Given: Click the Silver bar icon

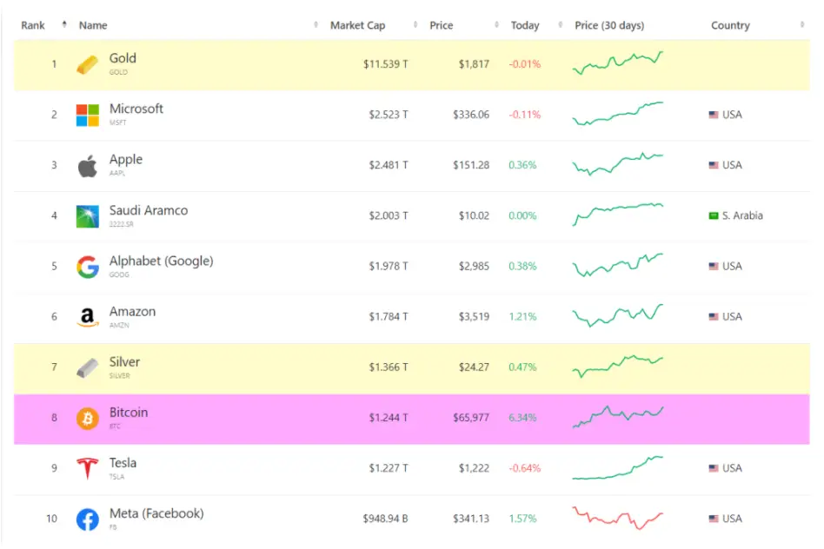Looking at the screenshot, I should point(87,367).
